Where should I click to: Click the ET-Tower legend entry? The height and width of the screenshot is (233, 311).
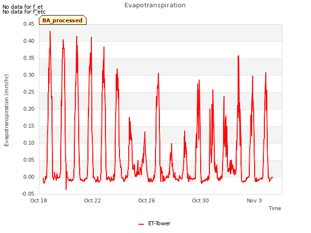point(155,223)
